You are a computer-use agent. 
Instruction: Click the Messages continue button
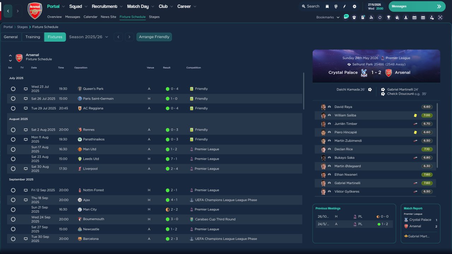pos(417,6)
